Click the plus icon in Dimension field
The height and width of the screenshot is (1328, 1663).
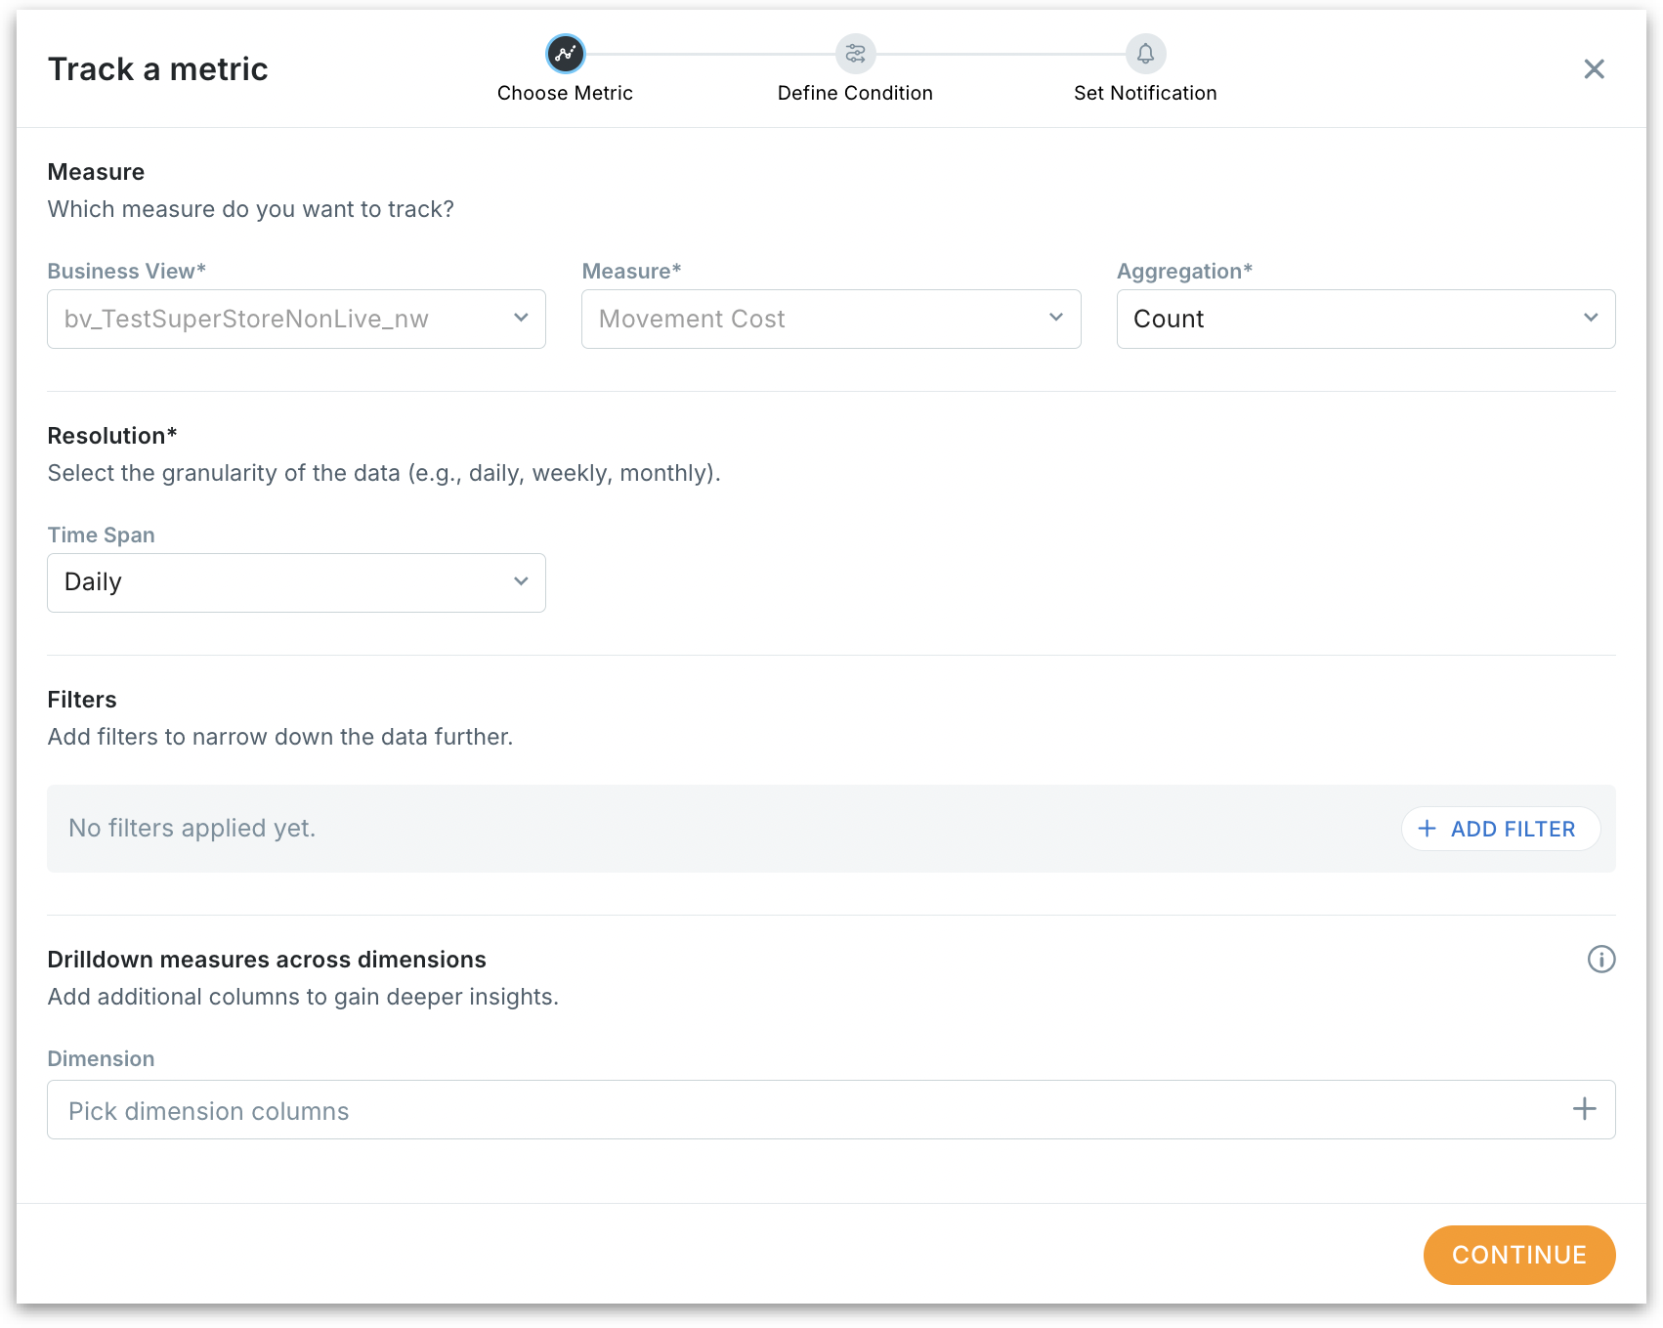1584,1109
